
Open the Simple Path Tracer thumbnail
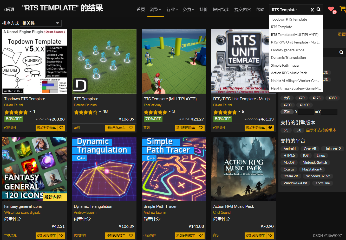click(x=174, y=169)
